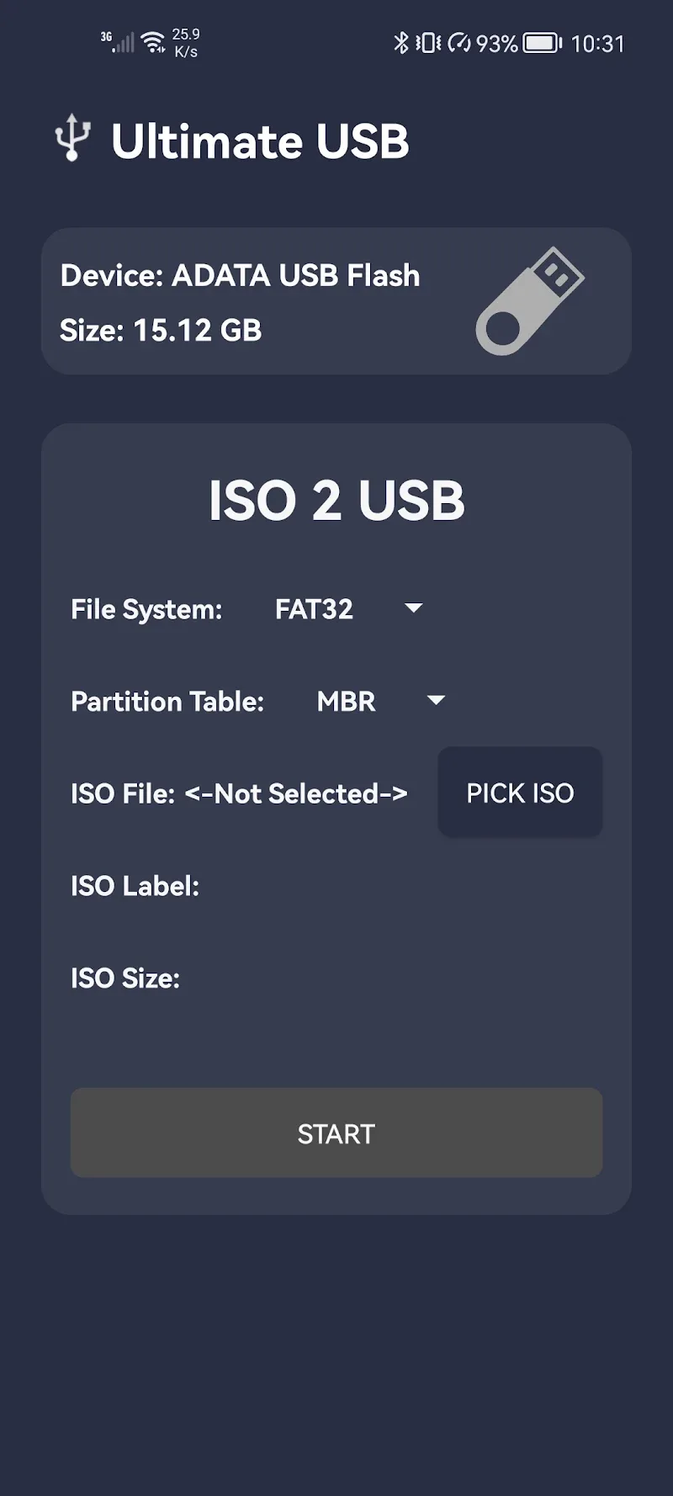Tap the vibrate mode icon
This screenshot has width=673, height=1496.
428,42
